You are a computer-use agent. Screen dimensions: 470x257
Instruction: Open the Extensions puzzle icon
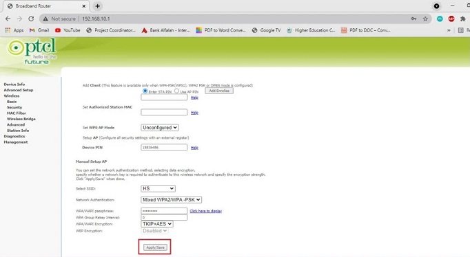point(463,19)
